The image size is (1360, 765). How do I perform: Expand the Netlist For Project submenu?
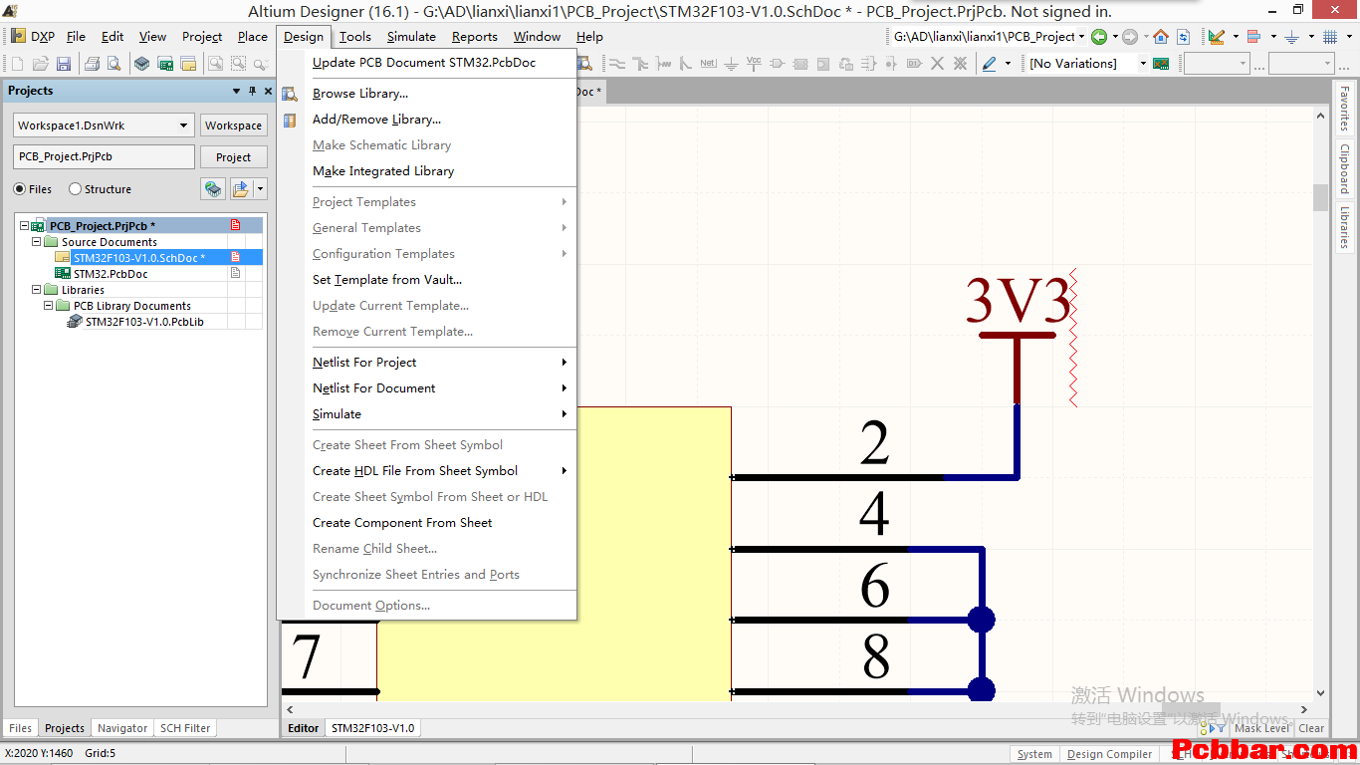pos(564,363)
